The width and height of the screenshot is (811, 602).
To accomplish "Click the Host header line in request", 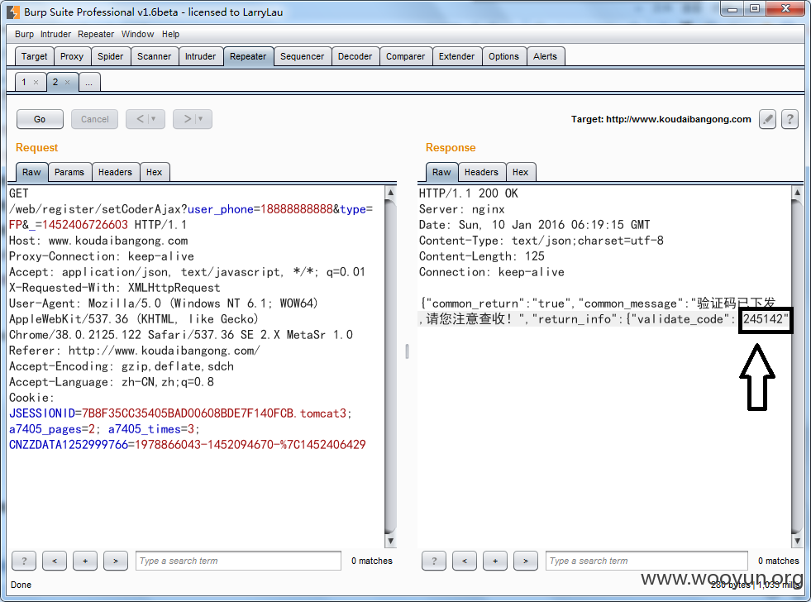I will pyautogui.click(x=98, y=241).
